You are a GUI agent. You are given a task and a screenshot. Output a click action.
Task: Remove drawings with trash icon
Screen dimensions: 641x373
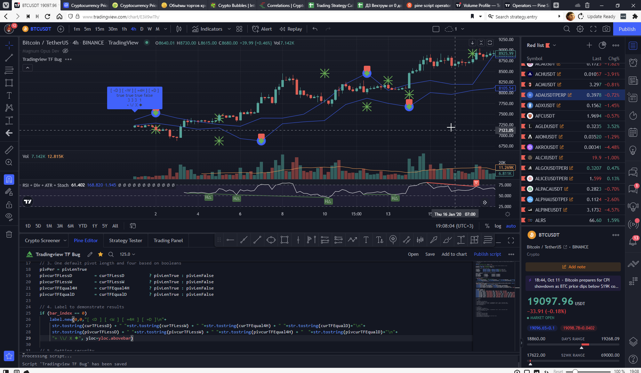pos(9,234)
